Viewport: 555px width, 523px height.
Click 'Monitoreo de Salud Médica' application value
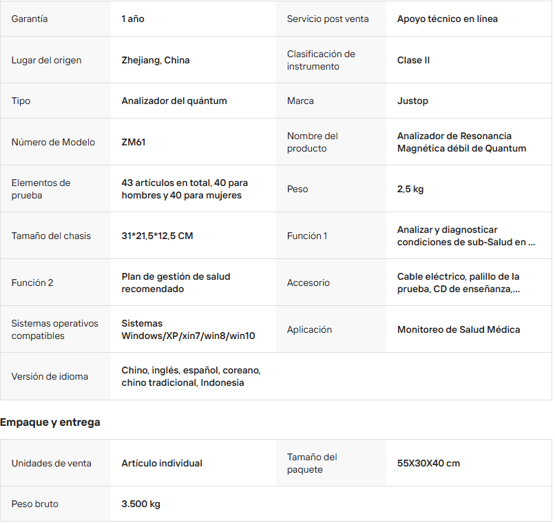pos(458,330)
